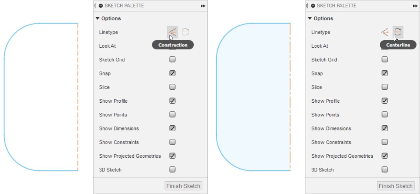Click double-arrow icon on left Sketch Palette header
420x194 pixels.
click(203, 6)
